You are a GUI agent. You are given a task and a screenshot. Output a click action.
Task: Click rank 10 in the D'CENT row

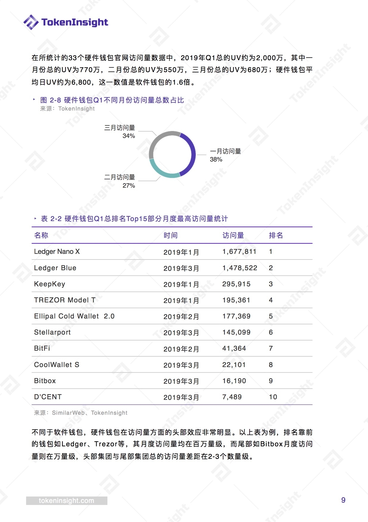(x=273, y=397)
